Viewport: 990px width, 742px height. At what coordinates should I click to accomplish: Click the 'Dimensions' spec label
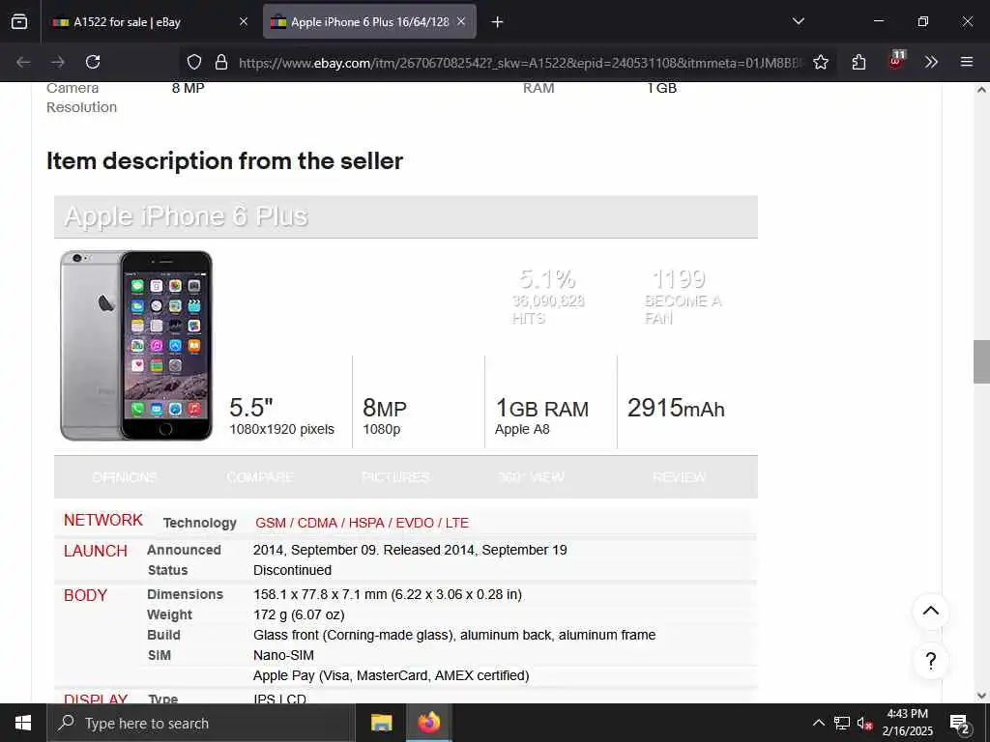[185, 594]
